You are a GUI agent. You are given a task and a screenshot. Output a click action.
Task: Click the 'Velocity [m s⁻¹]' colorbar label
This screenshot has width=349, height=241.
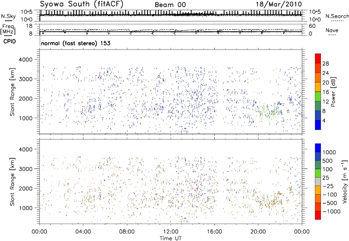tap(345, 181)
